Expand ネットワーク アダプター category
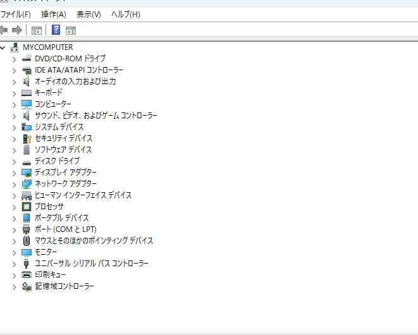Image resolution: width=418 pixels, height=335 pixels. [x=15, y=185]
